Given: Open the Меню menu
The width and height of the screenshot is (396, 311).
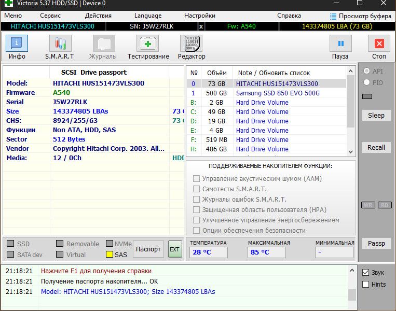Looking at the screenshot, I should tap(13, 16).
